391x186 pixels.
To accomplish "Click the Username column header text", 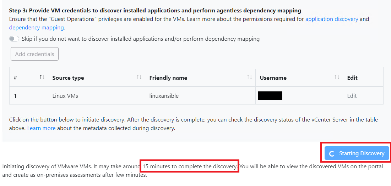I will [x=273, y=78].
